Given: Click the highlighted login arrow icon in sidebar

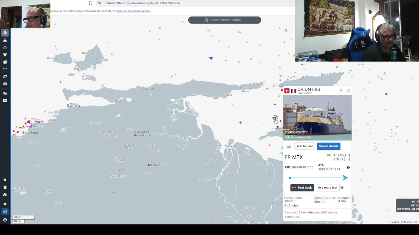Looking at the screenshot, I should (5, 212).
